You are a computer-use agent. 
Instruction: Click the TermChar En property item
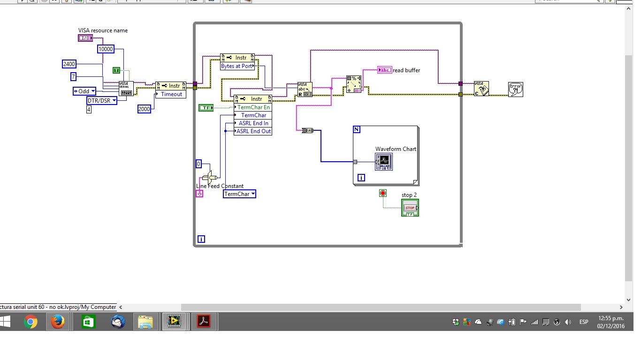[253, 107]
